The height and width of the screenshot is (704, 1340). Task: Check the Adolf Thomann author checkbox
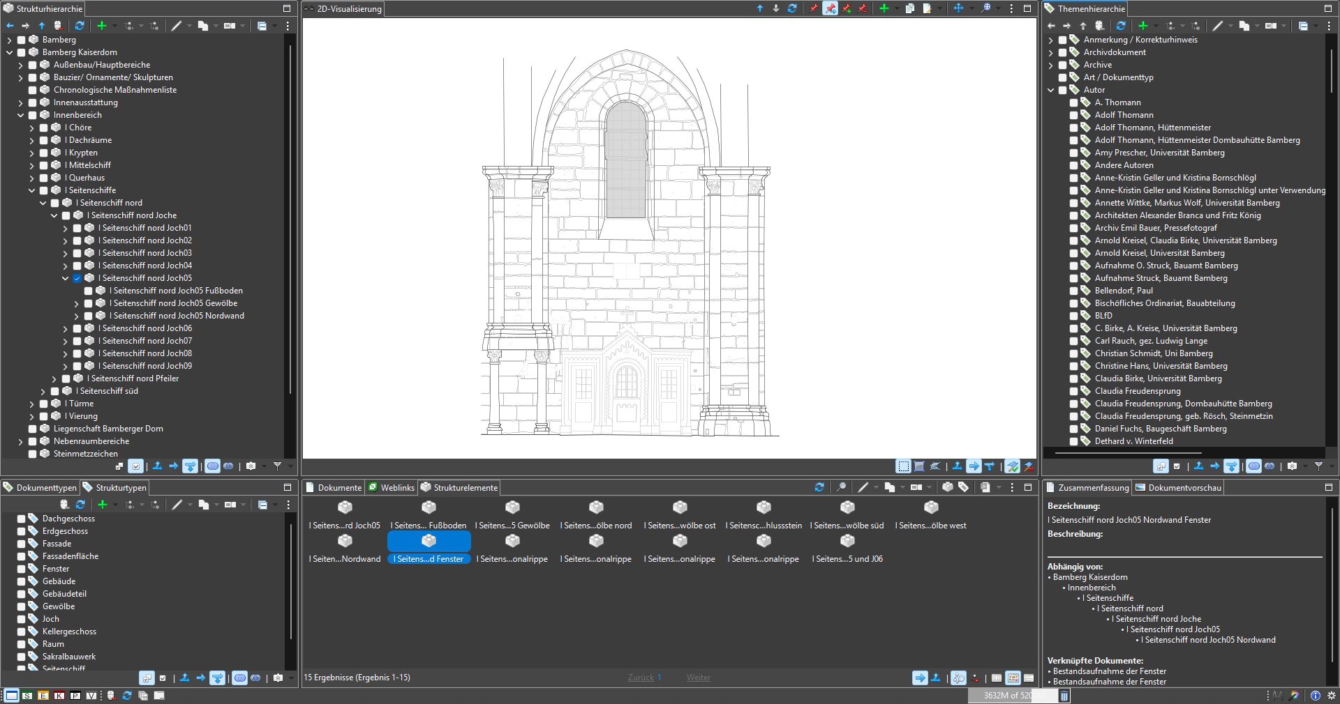(x=1074, y=115)
